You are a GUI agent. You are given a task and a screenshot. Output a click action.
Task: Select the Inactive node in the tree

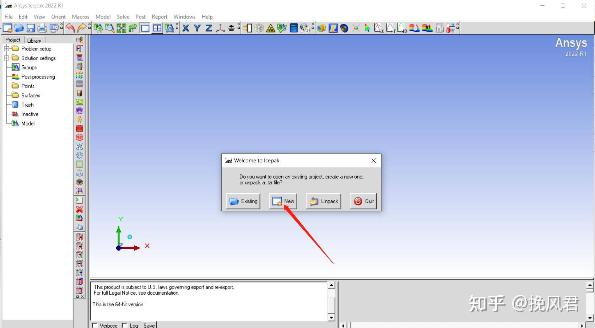(30, 114)
